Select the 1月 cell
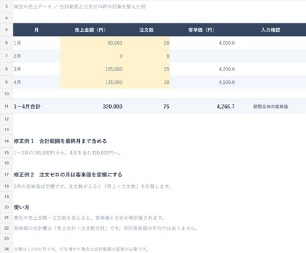The height and width of the screenshot is (253, 306). (37, 43)
